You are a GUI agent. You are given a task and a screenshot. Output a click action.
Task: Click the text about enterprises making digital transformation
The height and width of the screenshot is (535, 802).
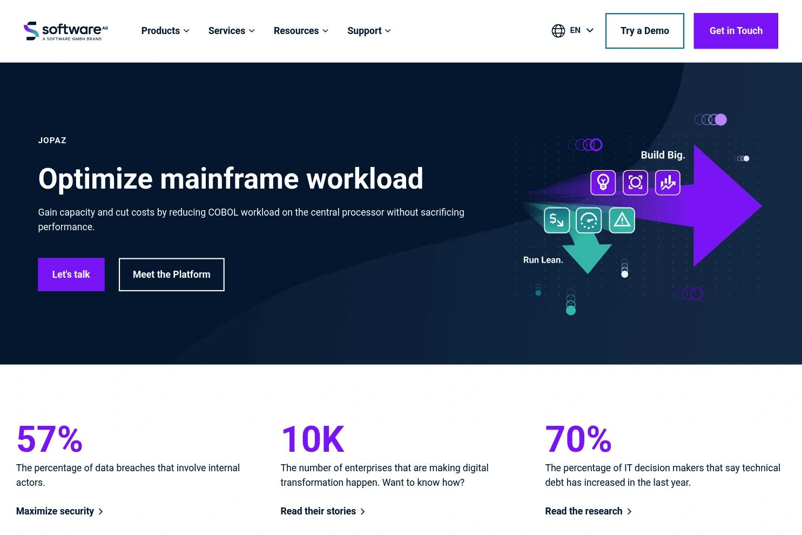tap(385, 475)
